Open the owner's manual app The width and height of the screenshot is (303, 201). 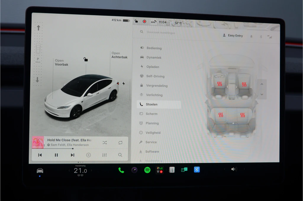pyautogui.click(x=172, y=170)
